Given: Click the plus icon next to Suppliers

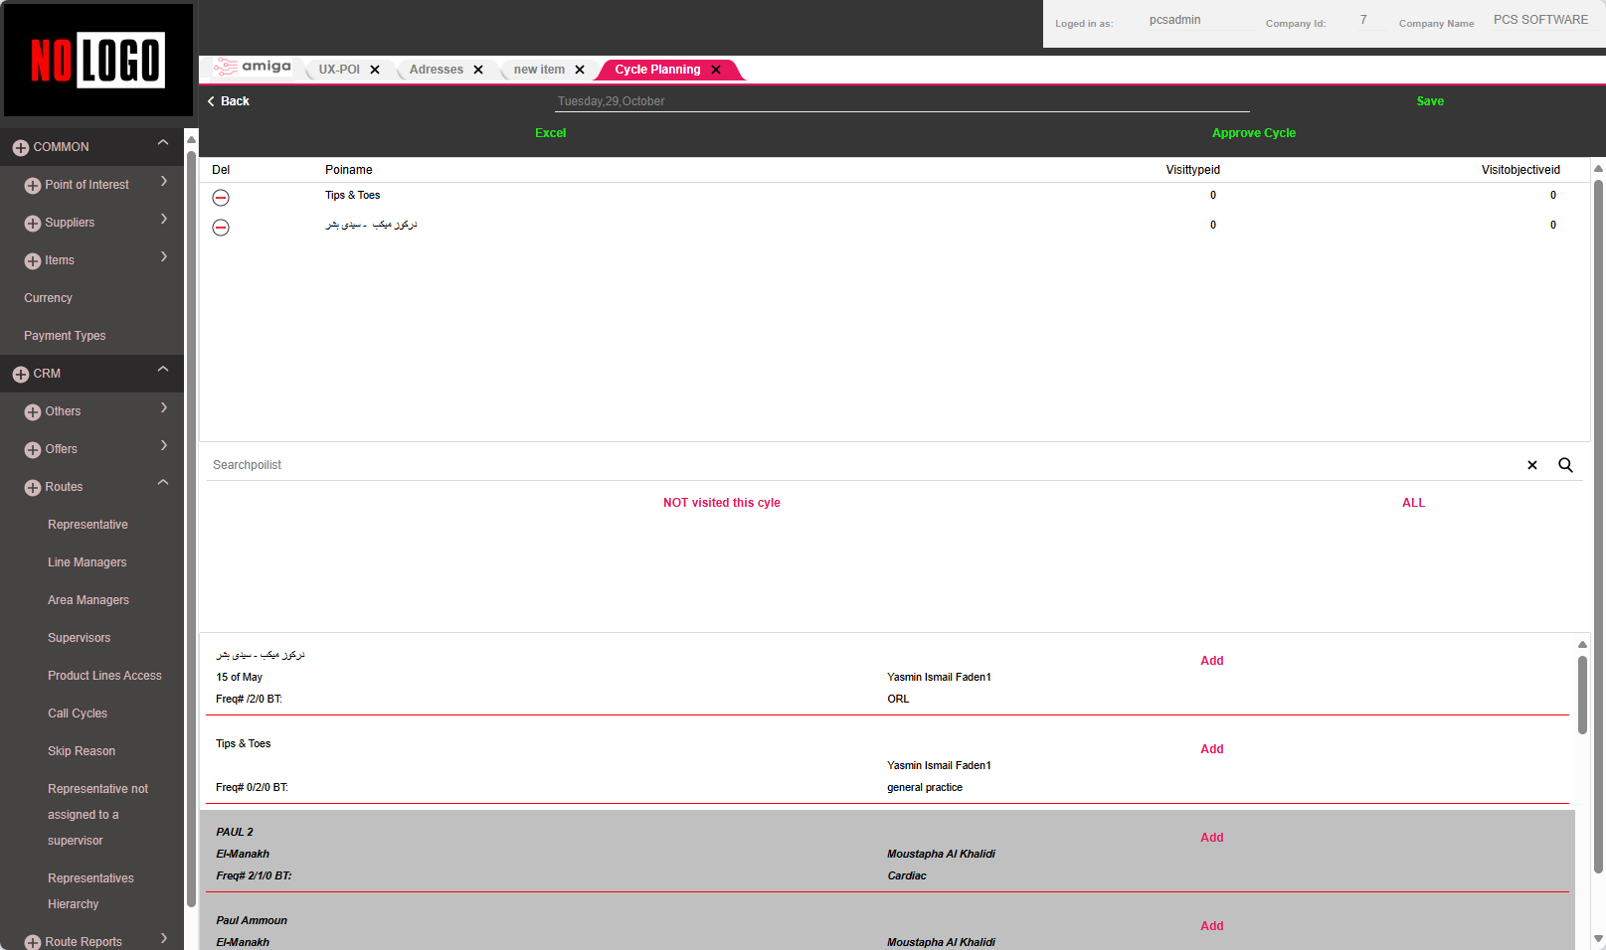Looking at the screenshot, I should (33, 224).
